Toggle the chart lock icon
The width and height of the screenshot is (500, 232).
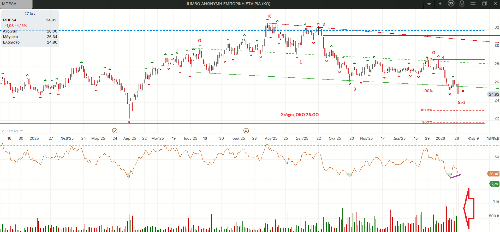462,3
